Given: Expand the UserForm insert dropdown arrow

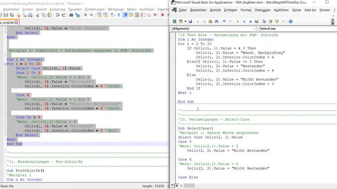Looking at the screenshot, I should click(185, 22).
